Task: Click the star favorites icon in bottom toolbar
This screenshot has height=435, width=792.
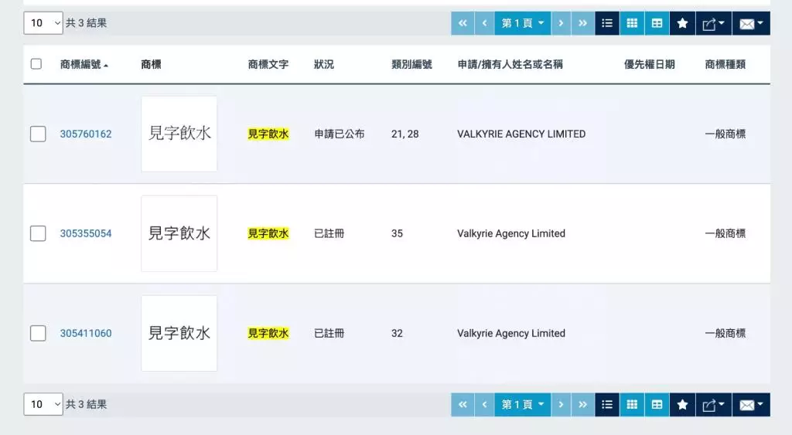Action: point(682,404)
